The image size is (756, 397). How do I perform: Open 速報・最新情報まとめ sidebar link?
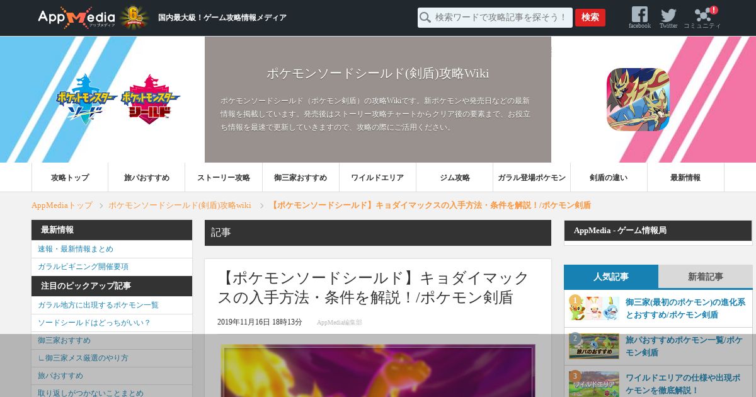pos(112,249)
